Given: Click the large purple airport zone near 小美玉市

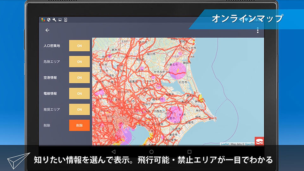Looking at the screenshot, I should 177,70.
